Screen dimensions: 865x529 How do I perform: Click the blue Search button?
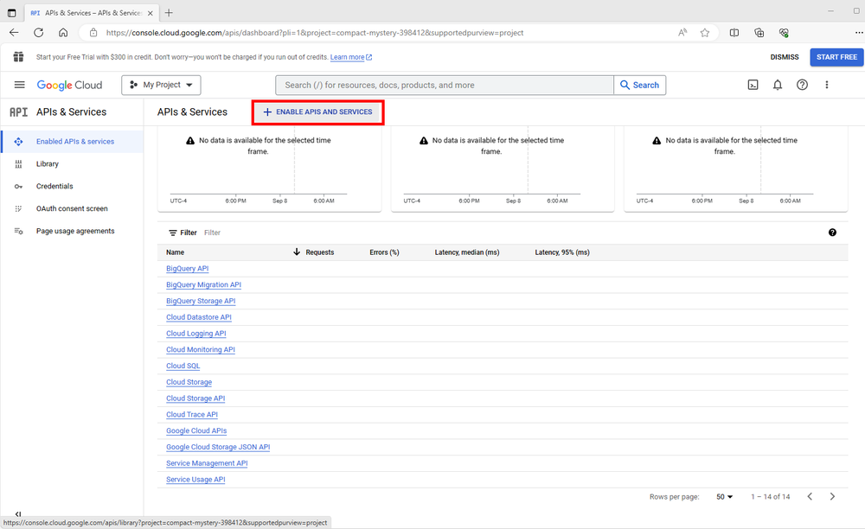pos(639,85)
